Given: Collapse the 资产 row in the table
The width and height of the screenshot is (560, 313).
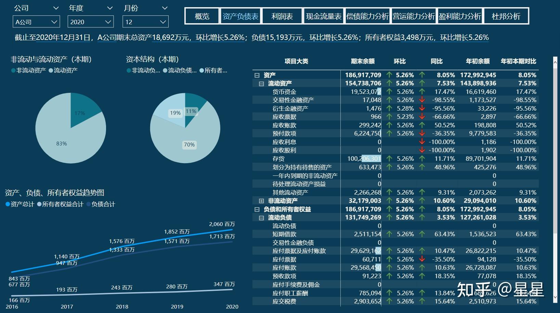Looking at the screenshot, I should pos(257,75).
